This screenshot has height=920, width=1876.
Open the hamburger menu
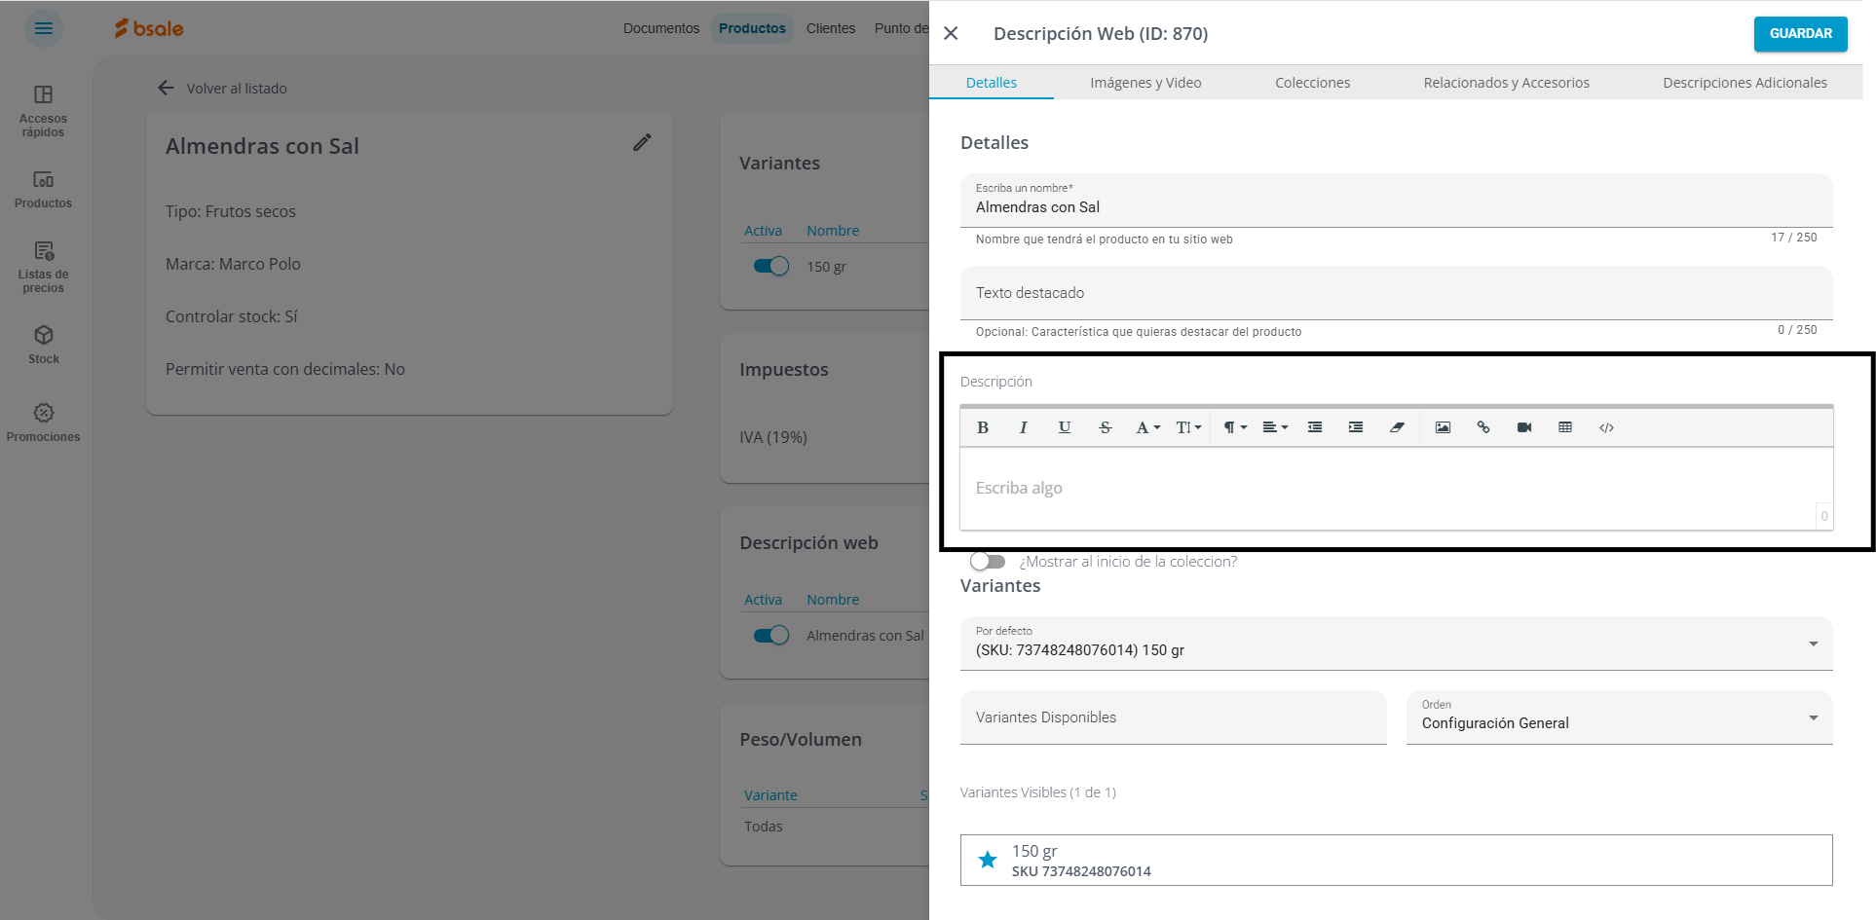44,28
